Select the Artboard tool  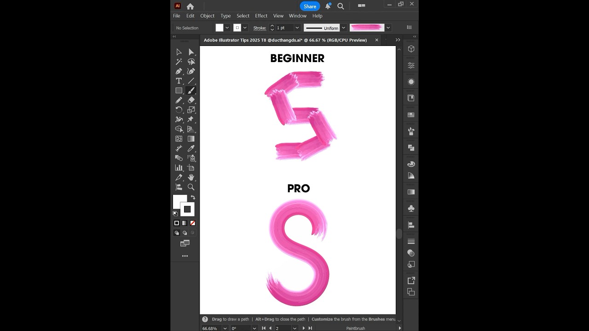[191, 168]
